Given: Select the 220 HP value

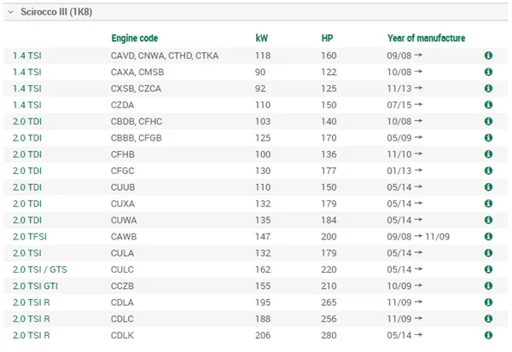Looking at the screenshot, I should point(329,269).
